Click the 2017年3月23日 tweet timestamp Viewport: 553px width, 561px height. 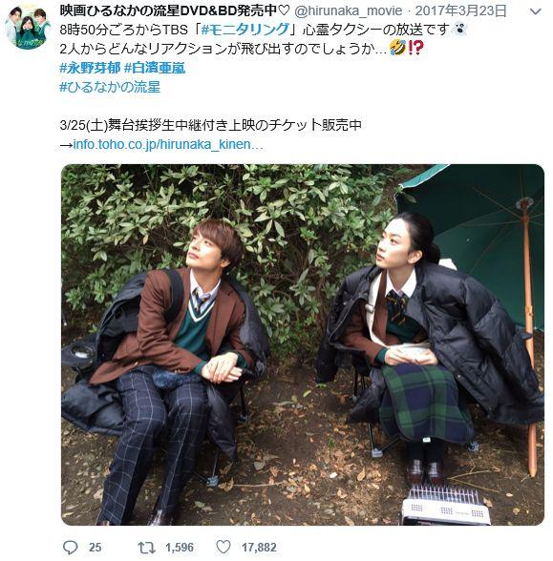click(461, 11)
